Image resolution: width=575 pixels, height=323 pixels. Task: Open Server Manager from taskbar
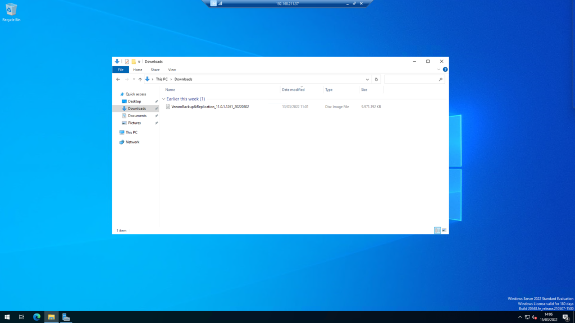pos(66,317)
